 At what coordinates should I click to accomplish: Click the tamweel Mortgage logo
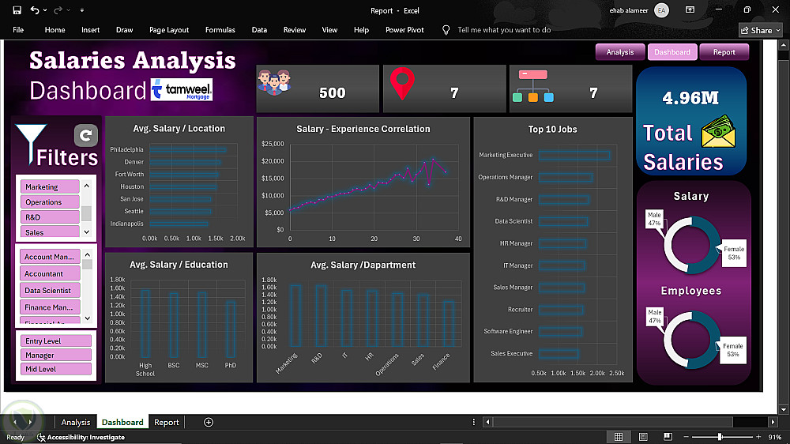click(x=182, y=90)
